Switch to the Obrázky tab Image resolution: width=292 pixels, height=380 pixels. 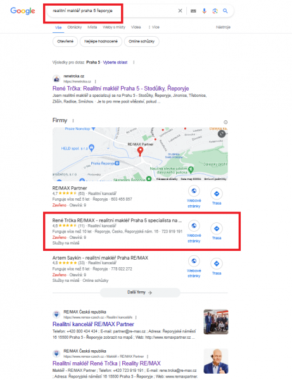(74, 27)
